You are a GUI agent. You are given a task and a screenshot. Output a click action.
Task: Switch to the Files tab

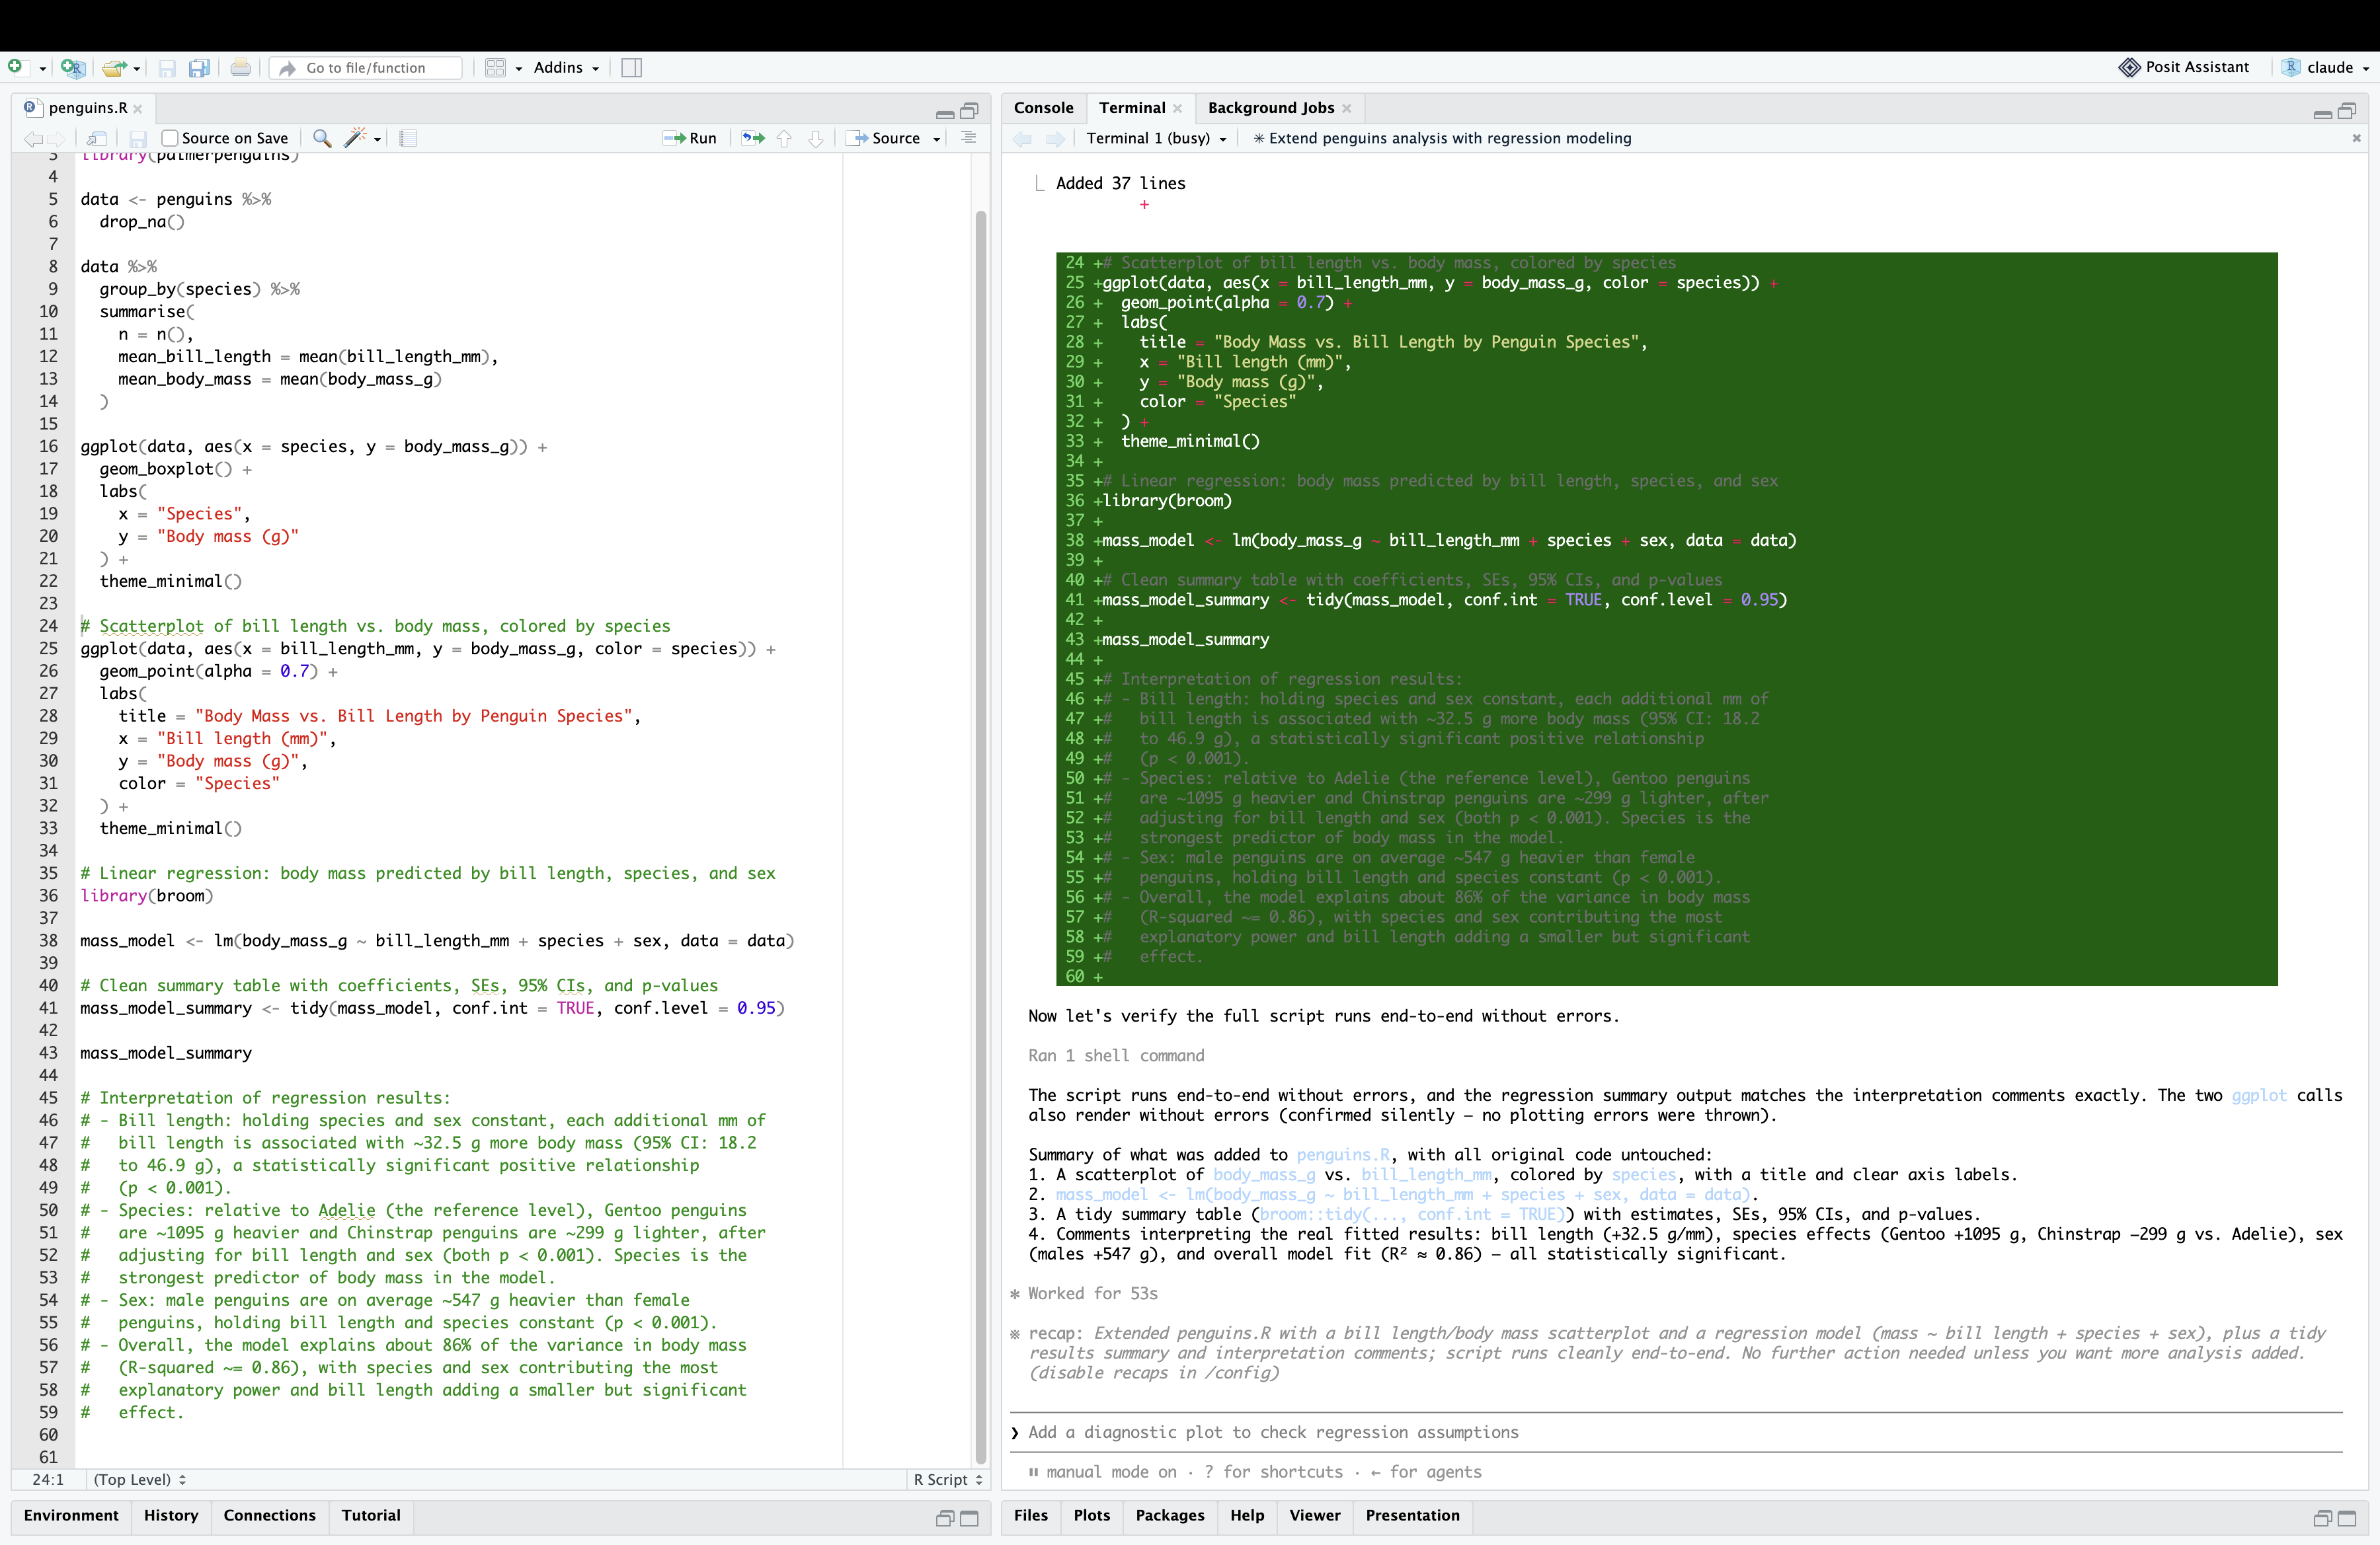1030,1515
